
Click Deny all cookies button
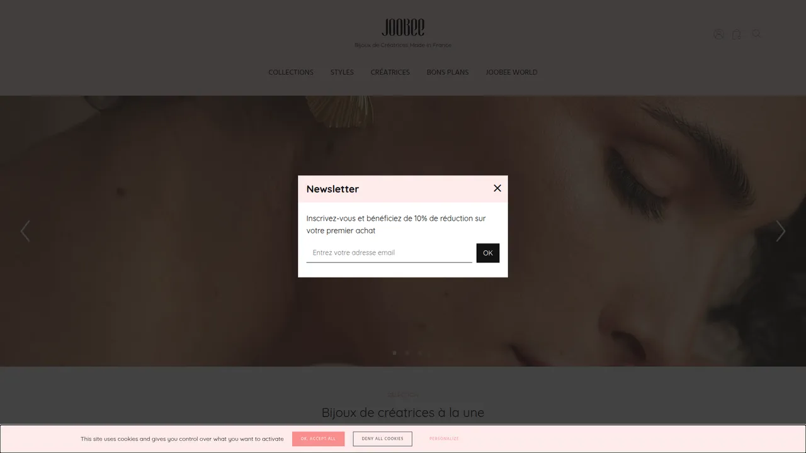pos(382,439)
